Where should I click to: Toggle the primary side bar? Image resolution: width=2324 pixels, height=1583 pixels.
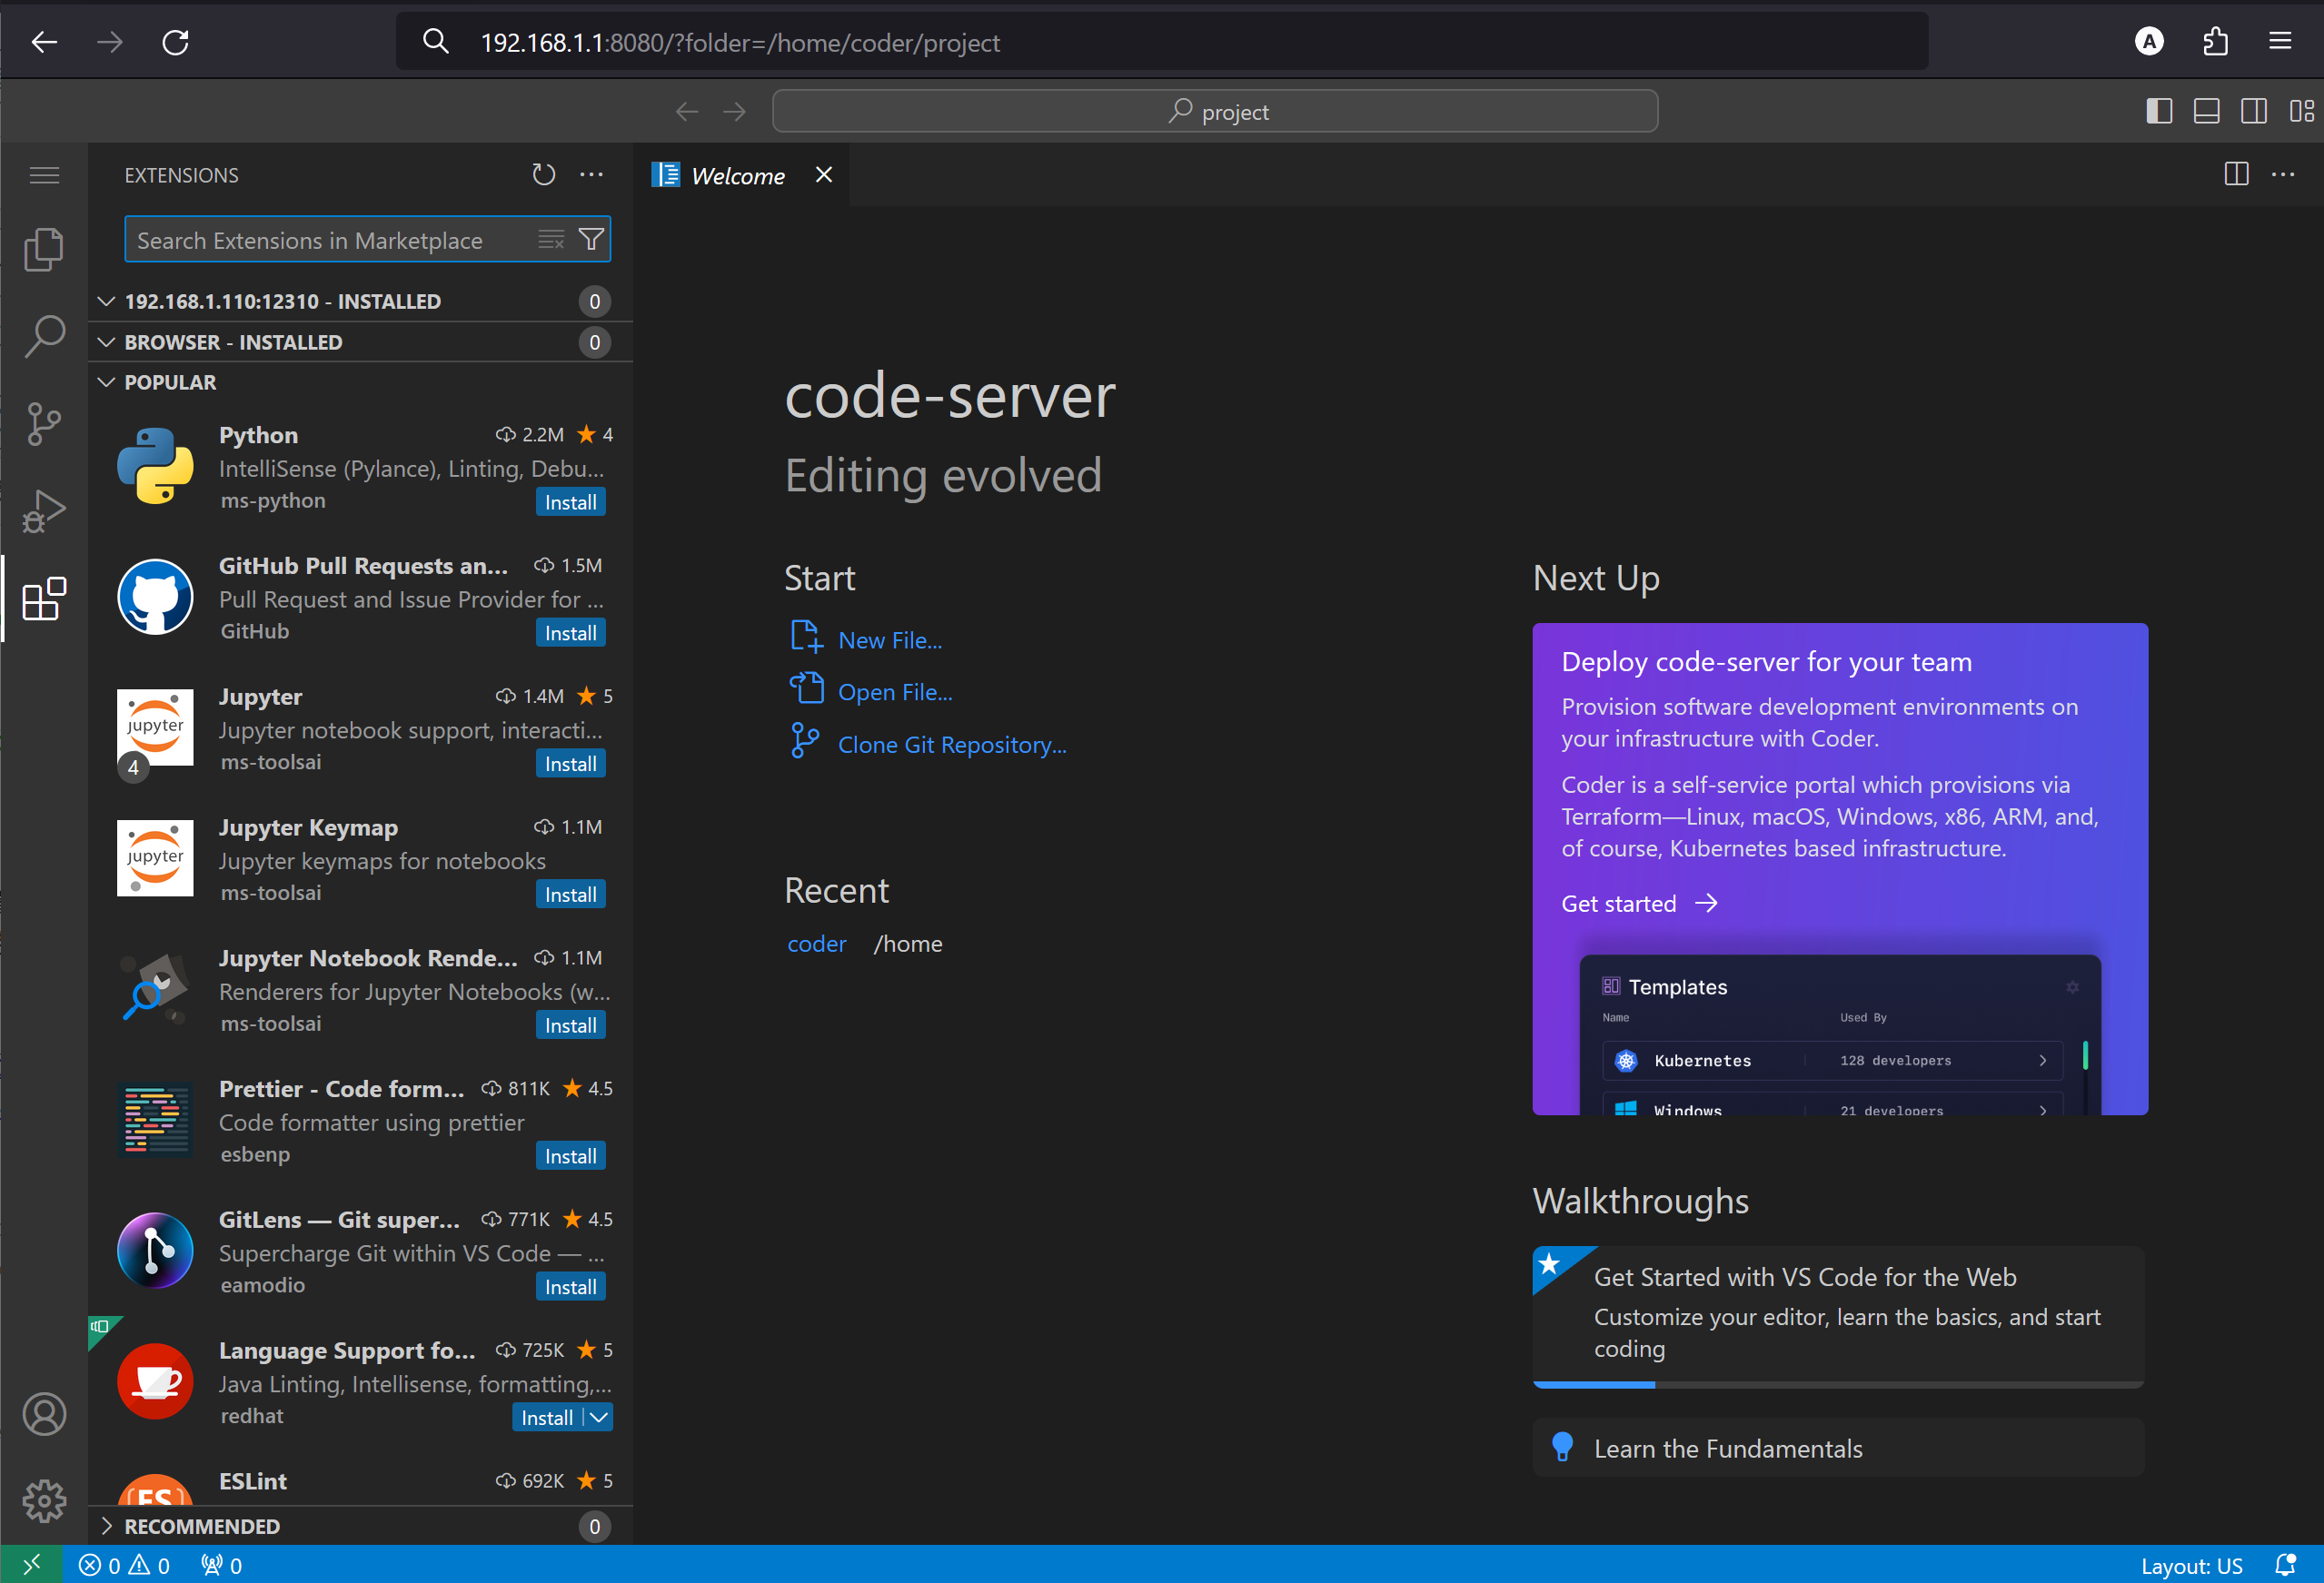click(x=2159, y=111)
